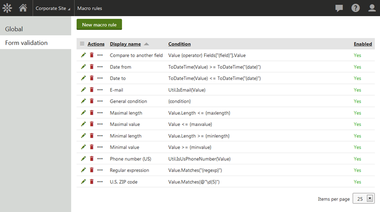Image resolution: width=380 pixels, height=212 pixels.
Task: Sort by the Enabled column header
Action: [363, 44]
